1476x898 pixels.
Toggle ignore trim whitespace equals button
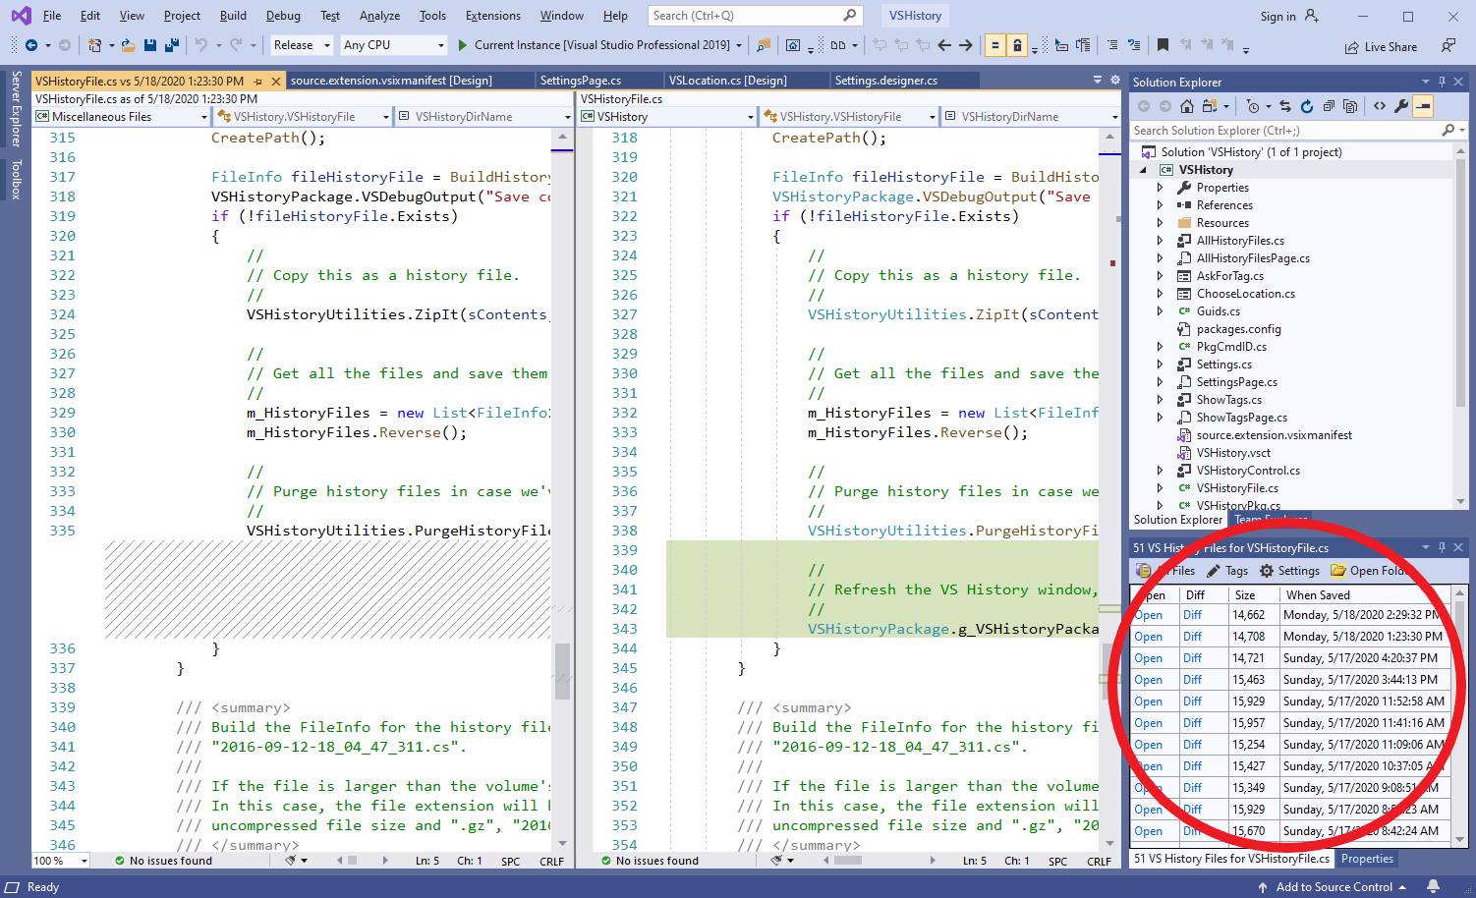994,45
